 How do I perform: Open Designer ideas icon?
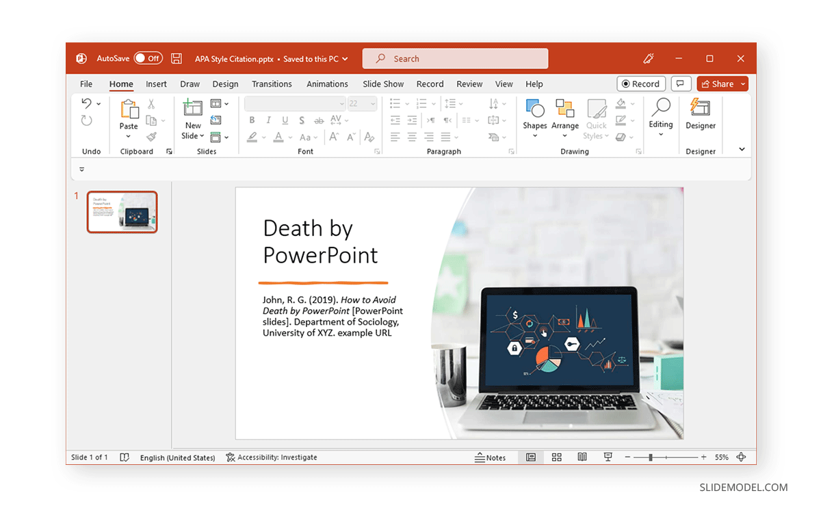pos(700,108)
